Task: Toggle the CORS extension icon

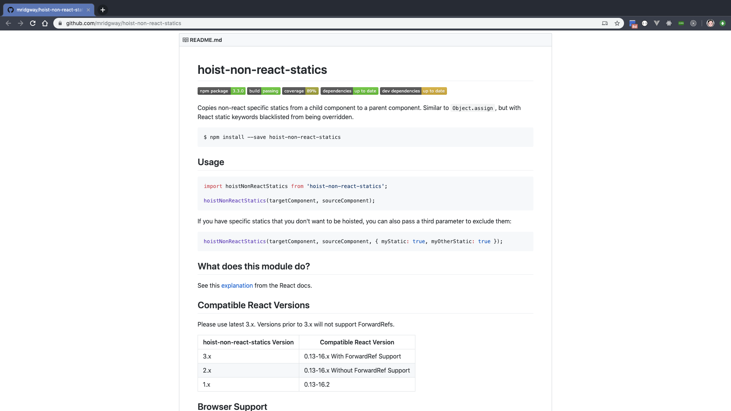Action: (x=681, y=23)
